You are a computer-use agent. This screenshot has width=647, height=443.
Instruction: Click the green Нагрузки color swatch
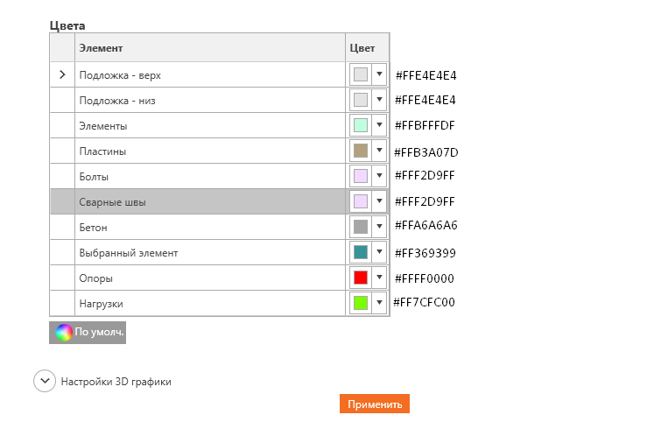pos(361,304)
